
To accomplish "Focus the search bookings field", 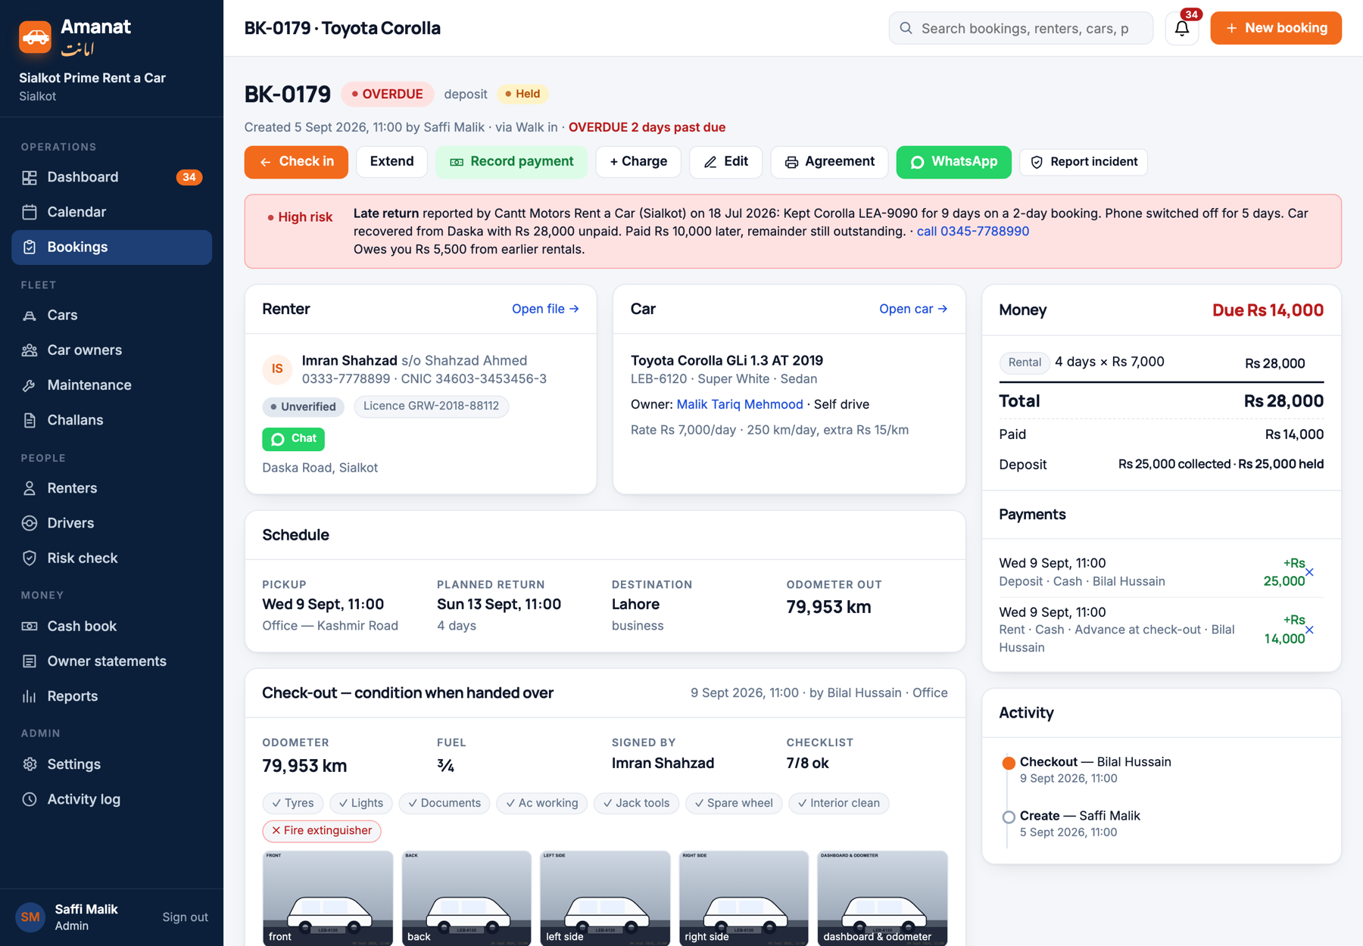I will [1021, 28].
